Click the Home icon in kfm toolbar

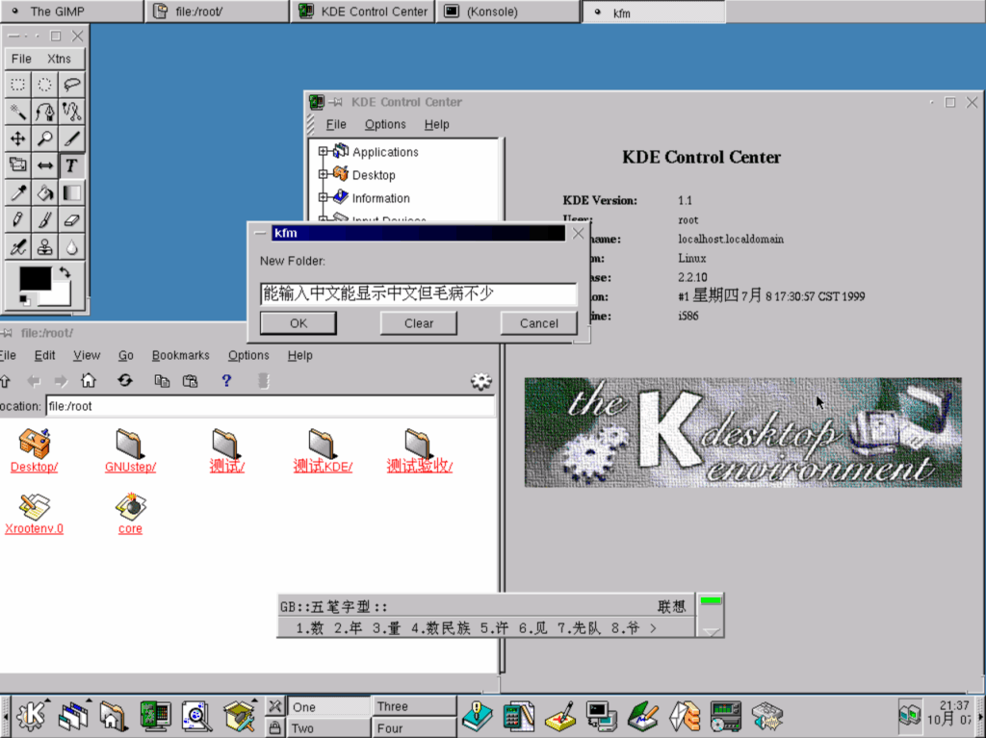pos(88,381)
